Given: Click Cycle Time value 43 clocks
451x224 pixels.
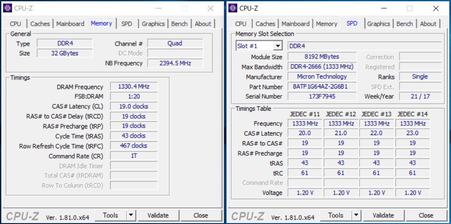Looking at the screenshot, I should click(134, 136).
